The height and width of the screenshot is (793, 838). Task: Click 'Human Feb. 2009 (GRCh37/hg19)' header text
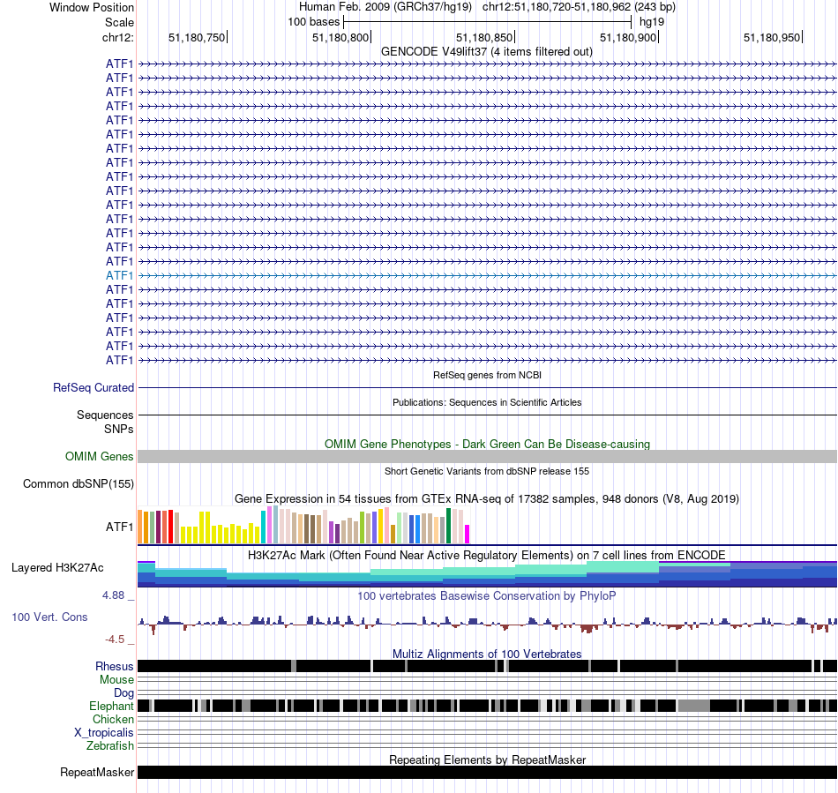385,7
